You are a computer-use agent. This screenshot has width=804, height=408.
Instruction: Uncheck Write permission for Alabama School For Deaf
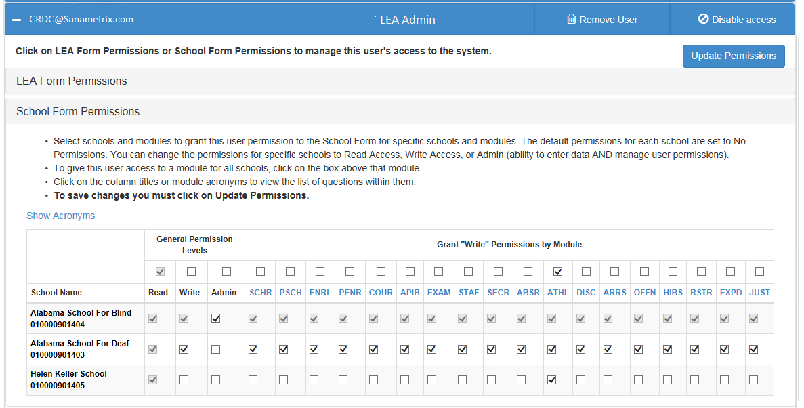point(184,350)
